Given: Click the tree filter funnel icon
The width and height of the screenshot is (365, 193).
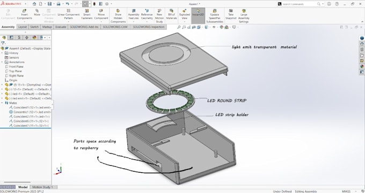Looking at the screenshot, I should pyautogui.click(x=3, y=43).
